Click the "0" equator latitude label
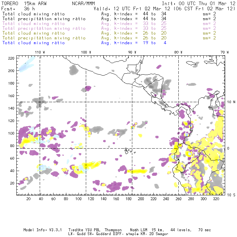 pos(228,148)
